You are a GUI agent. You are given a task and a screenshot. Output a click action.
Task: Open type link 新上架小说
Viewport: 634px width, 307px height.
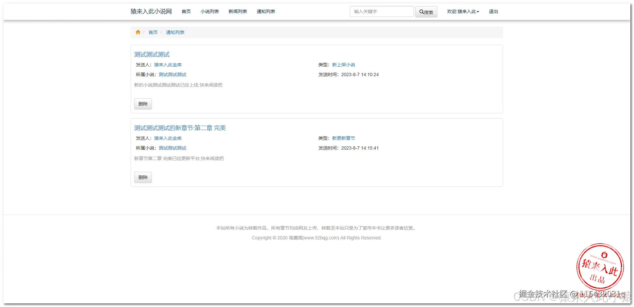[344, 65]
